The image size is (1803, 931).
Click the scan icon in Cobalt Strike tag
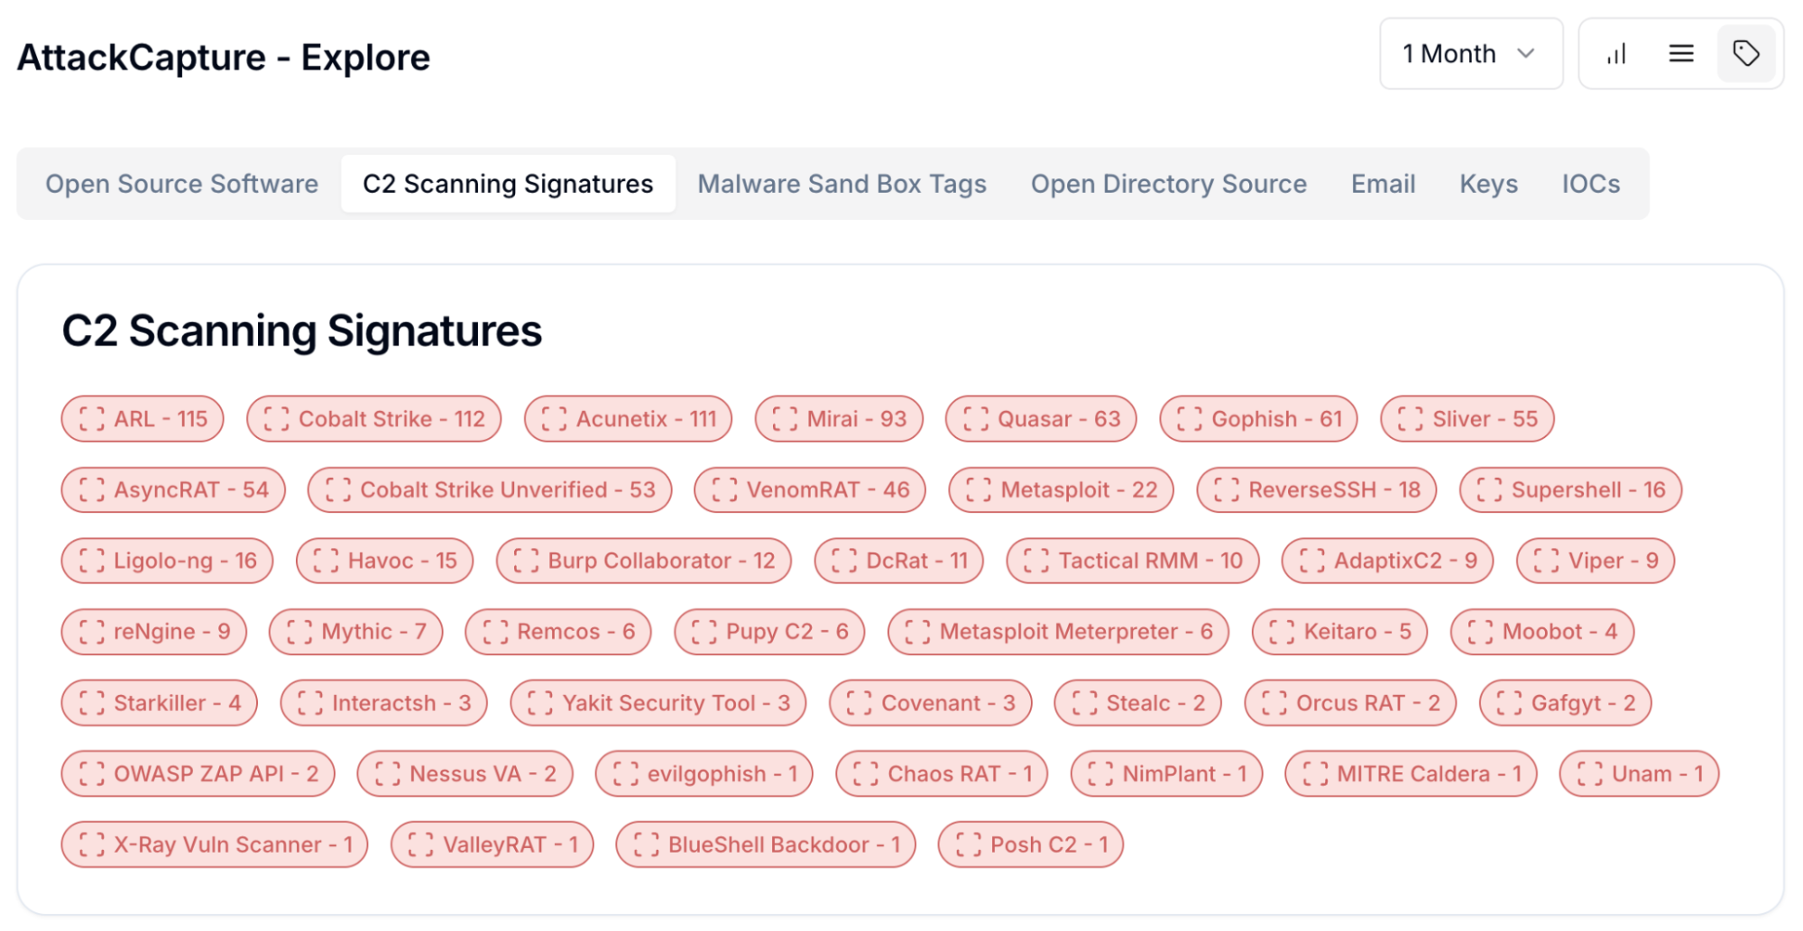(x=277, y=419)
